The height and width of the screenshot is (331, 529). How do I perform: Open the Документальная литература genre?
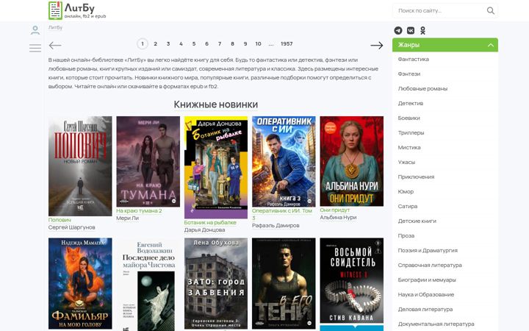[x=436, y=324]
